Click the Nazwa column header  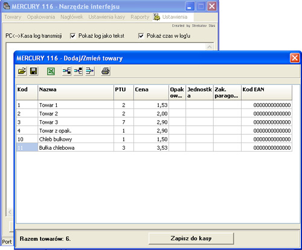click(75, 92)
